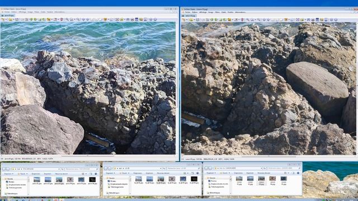Click Imprimer in left Explorer window toolbar

tap(47, 174)
